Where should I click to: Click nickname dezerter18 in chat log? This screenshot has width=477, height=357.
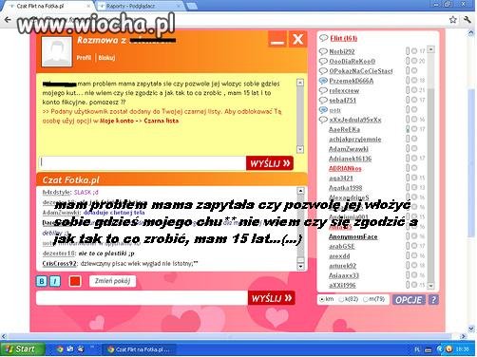click(x=59, y=254)
